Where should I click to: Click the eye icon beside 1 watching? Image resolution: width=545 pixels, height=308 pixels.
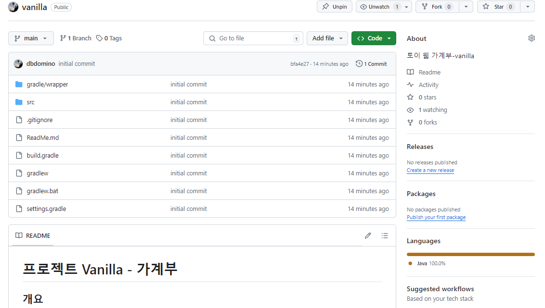click(x=411, y=110)
